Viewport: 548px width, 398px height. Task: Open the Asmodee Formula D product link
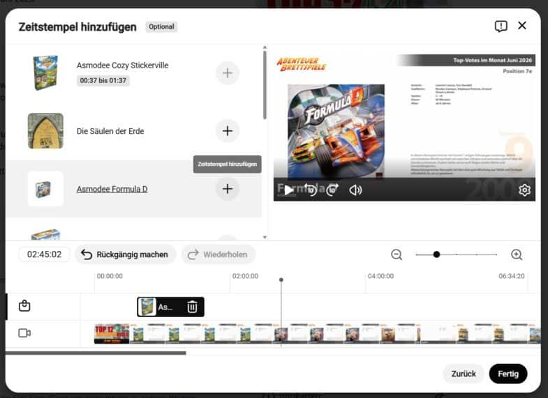click(112, 189)
